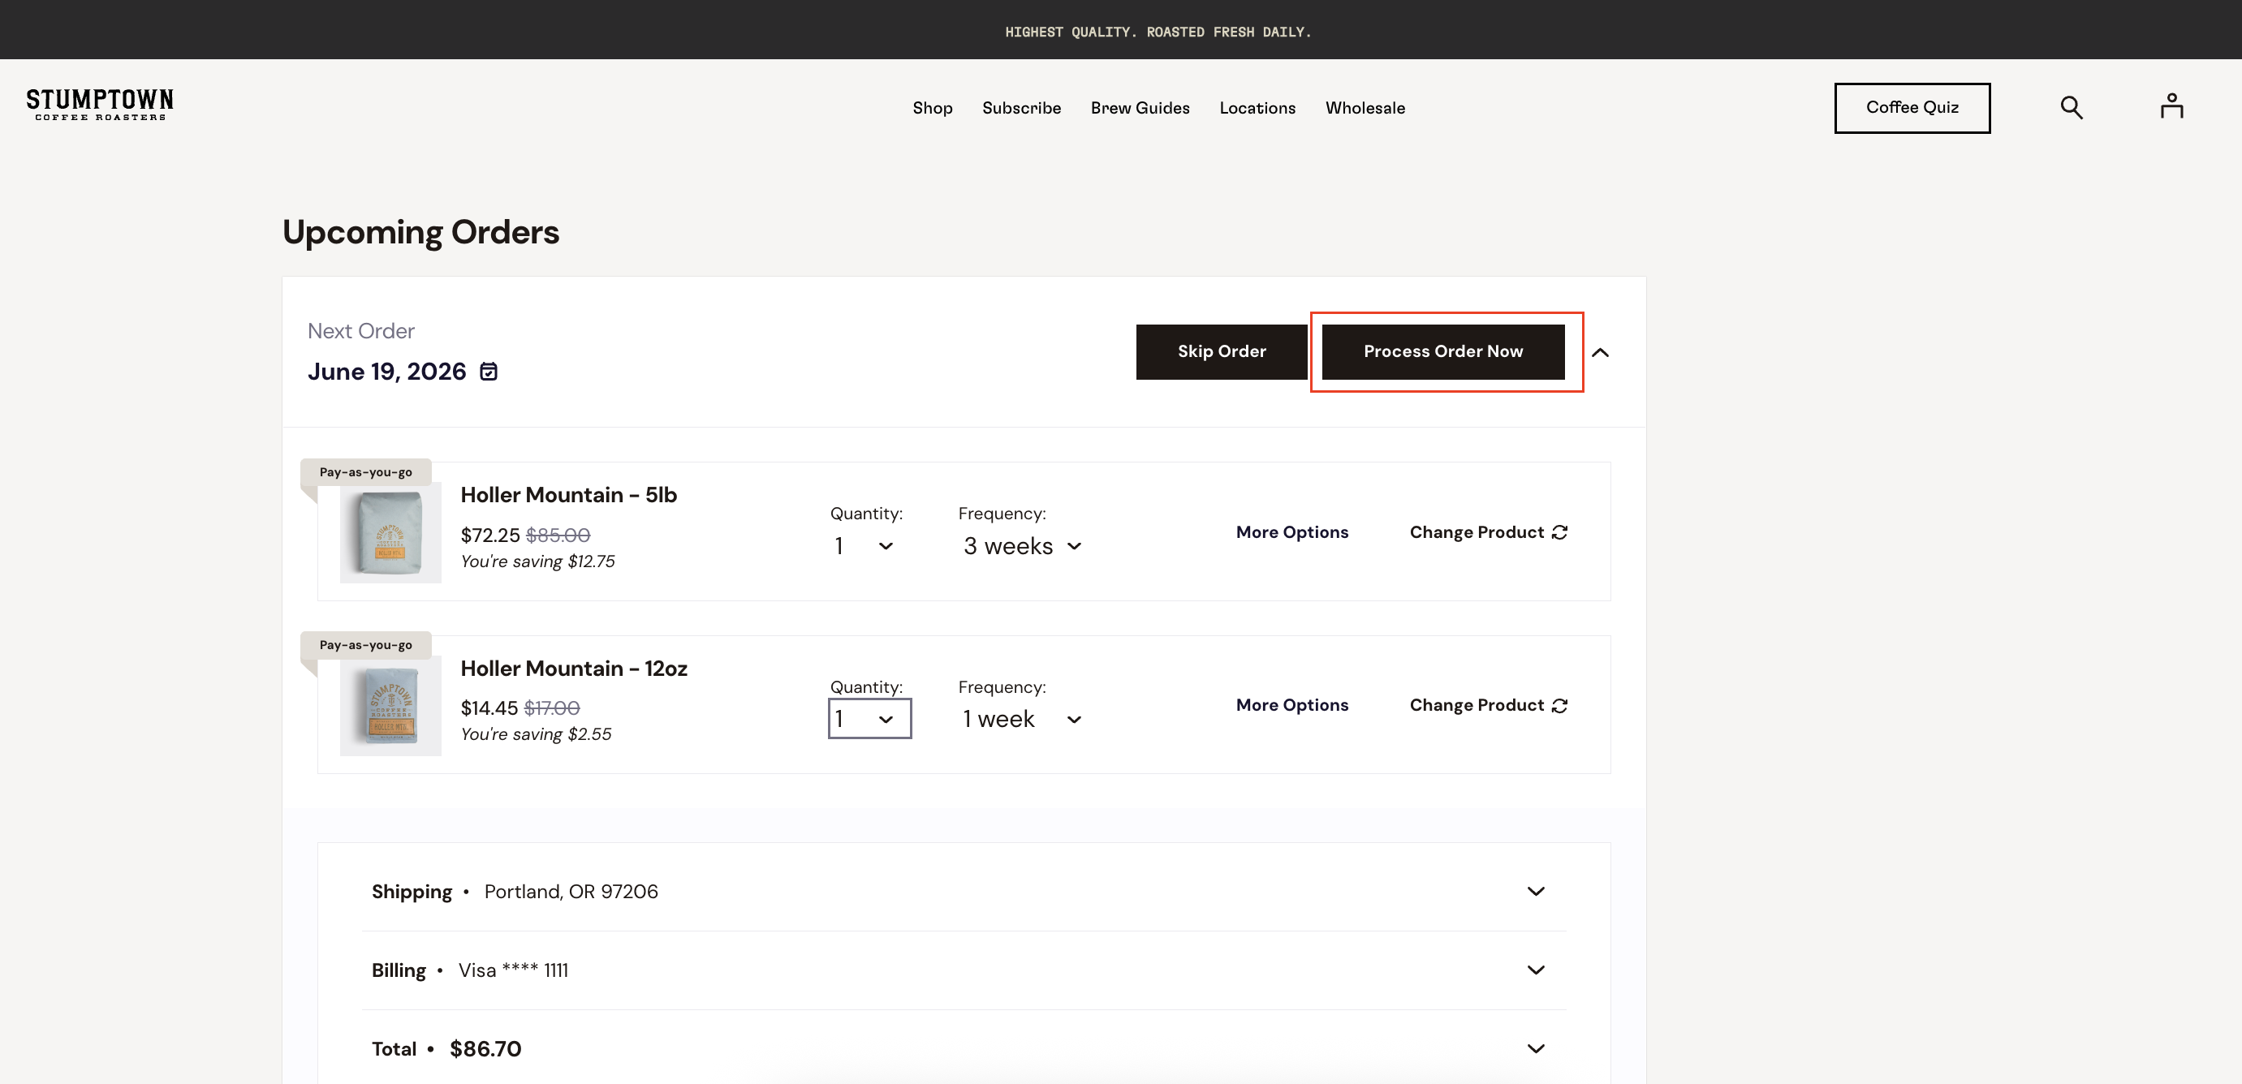Click the Holler Mountain 5lb bag thumbnail
The image size is (2242, 1084).
click(390, 531)
